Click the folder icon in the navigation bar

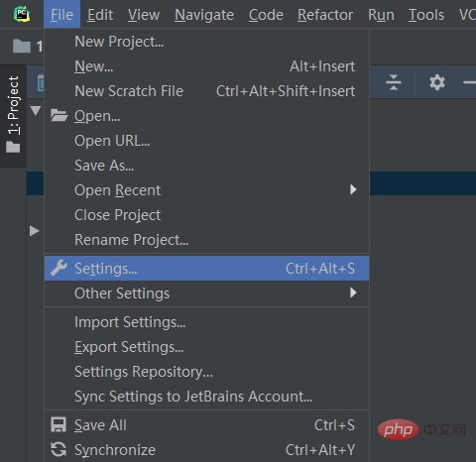pos(22,46)
